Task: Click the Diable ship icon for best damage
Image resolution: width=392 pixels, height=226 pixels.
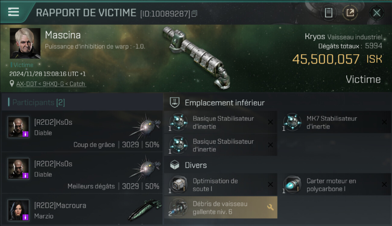Action: [145, 168]
